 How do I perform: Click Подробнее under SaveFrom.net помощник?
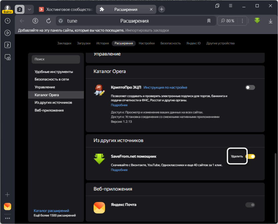pos(119,170)
